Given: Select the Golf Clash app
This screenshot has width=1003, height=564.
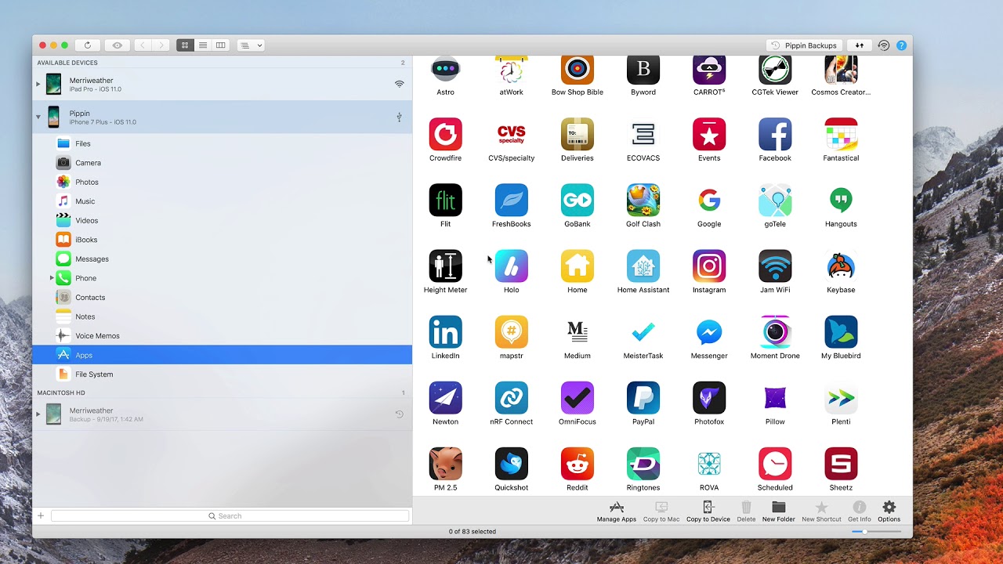Looking at the screenshot, I should 643,200.
